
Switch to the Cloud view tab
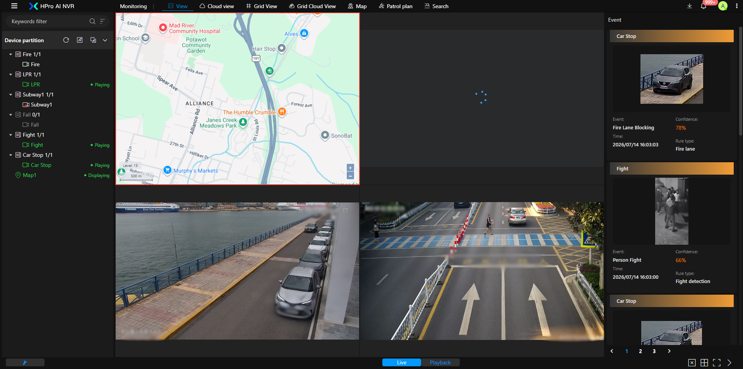click(217, 6)
